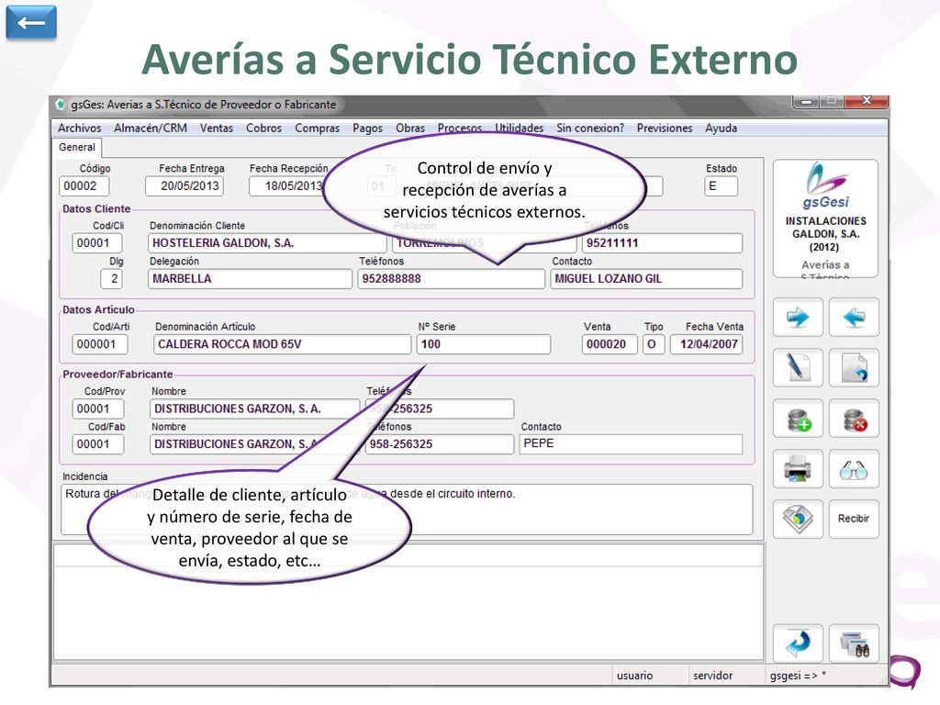This screenshot has width=940, height=705.
Task: Click the Tipo field showing O
Action: [x=654, y=344]
